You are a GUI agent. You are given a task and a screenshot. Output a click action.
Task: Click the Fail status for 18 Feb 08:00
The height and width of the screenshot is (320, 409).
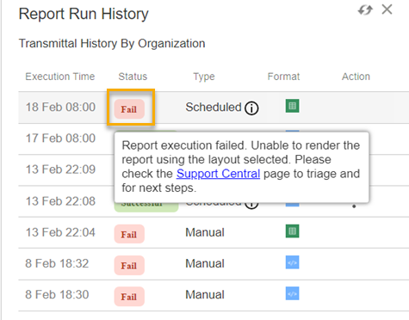tap(129, 109)
